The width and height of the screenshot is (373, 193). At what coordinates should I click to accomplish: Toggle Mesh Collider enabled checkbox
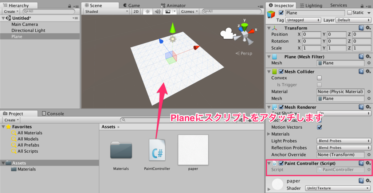(x=281, y=72)
